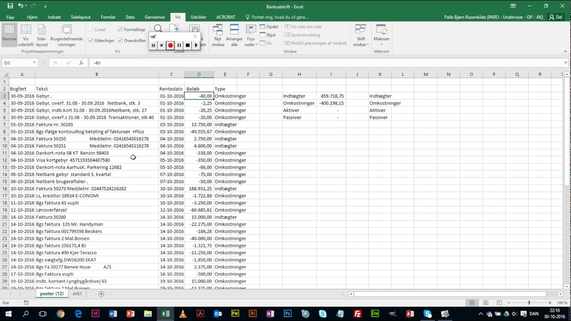Viewport: 571px width, 321px height.
Task: Click the Zoom magnifier icon in ribbon
Action: [158, 29]
